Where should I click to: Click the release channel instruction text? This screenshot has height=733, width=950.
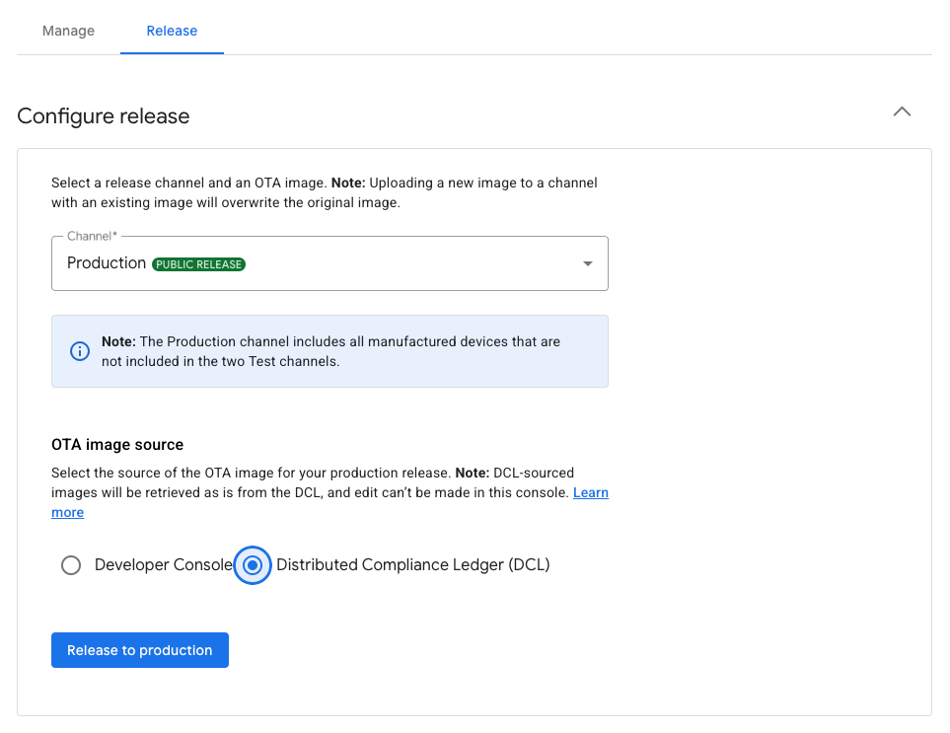324,192
